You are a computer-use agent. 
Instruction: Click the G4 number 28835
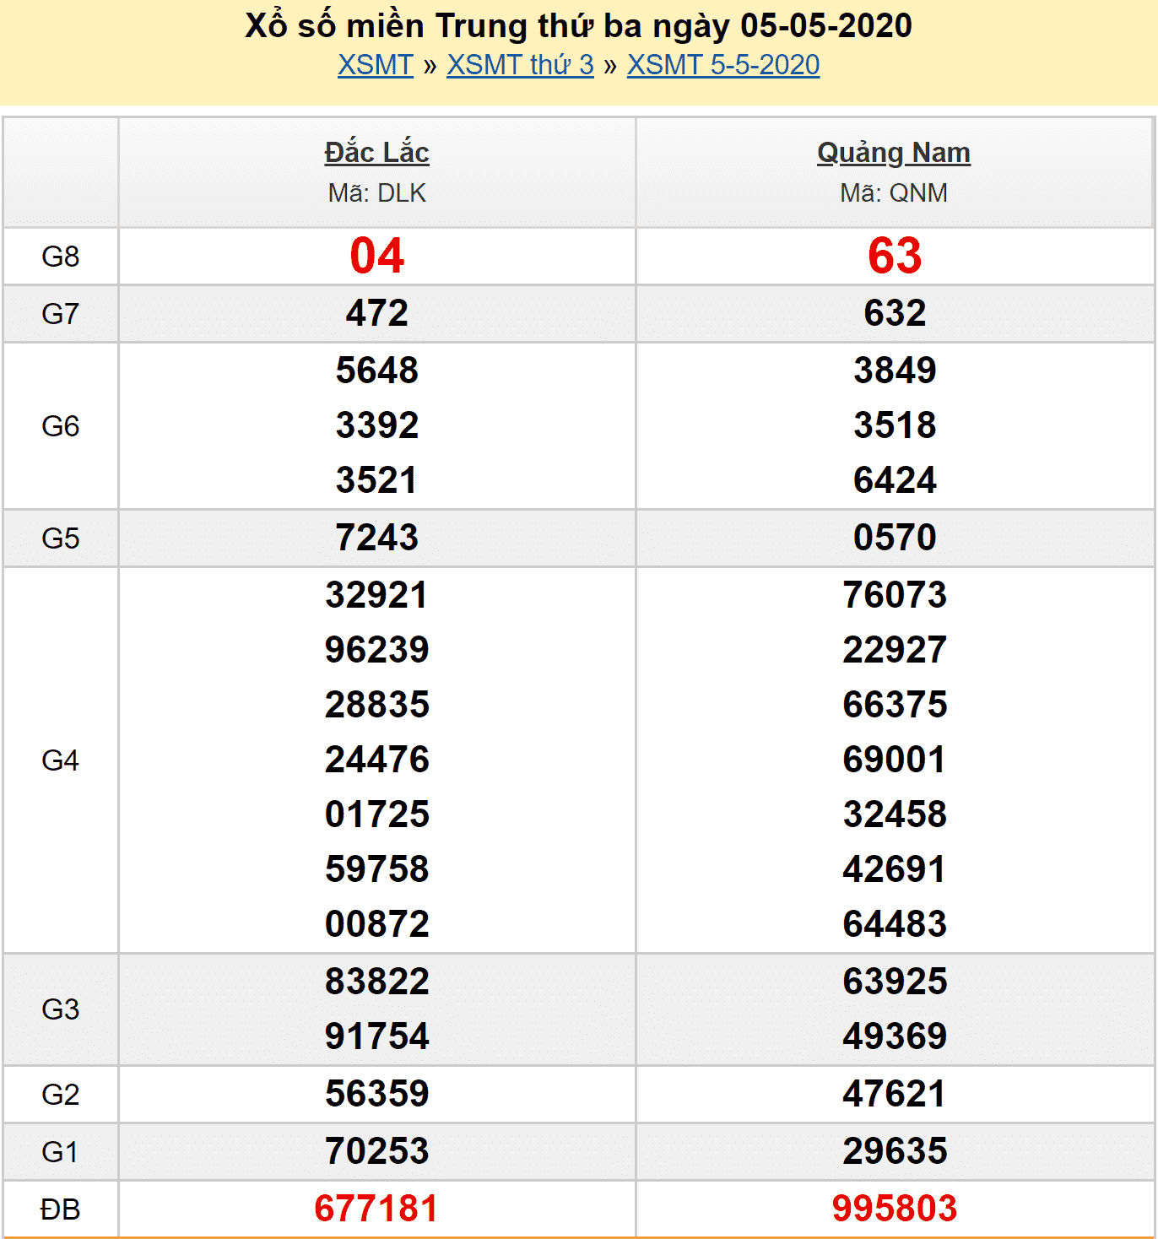377,705
